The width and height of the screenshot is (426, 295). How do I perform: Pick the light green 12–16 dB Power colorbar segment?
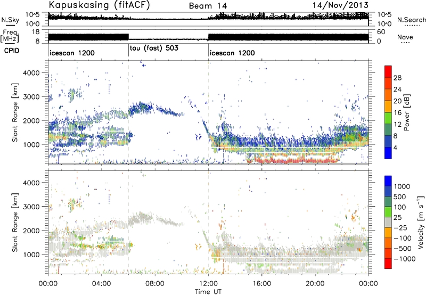388,118
